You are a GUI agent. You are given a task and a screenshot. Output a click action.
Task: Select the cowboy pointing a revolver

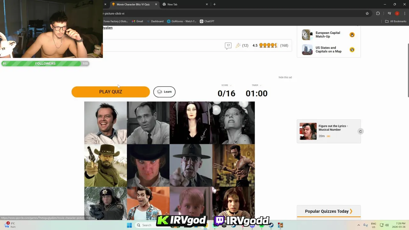[x=105, y=165]
